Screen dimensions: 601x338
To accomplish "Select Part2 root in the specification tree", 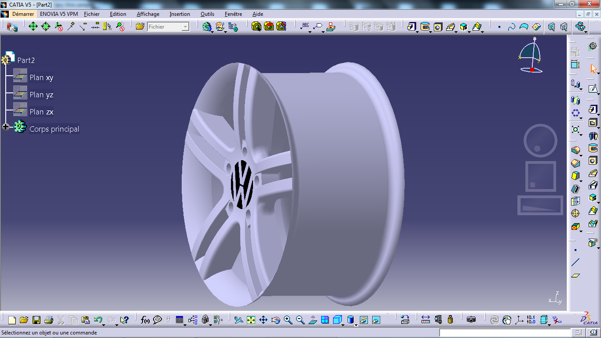I will point(26,60).
